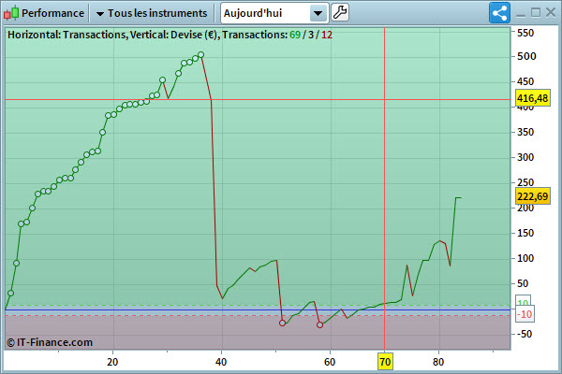Click the red 12 losing transactions count

tap(327, 35)
